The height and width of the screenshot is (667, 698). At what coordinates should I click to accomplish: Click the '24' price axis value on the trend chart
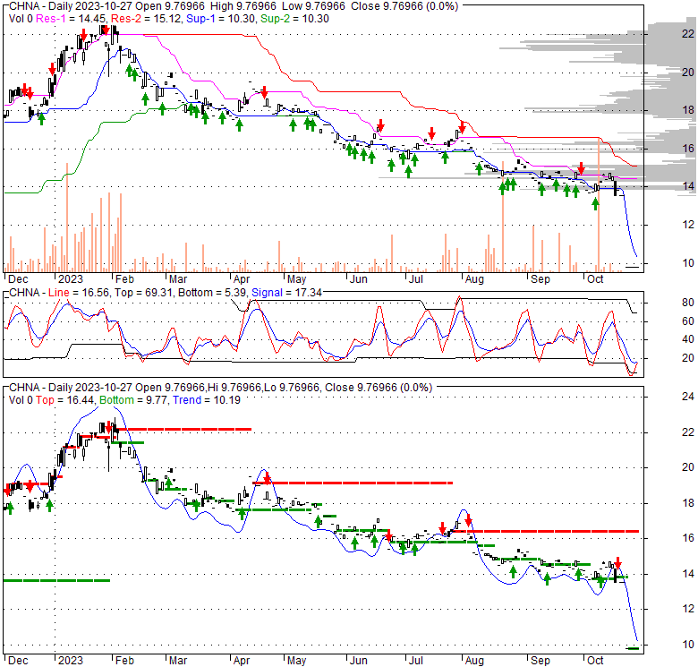click(x=688, y=397)
